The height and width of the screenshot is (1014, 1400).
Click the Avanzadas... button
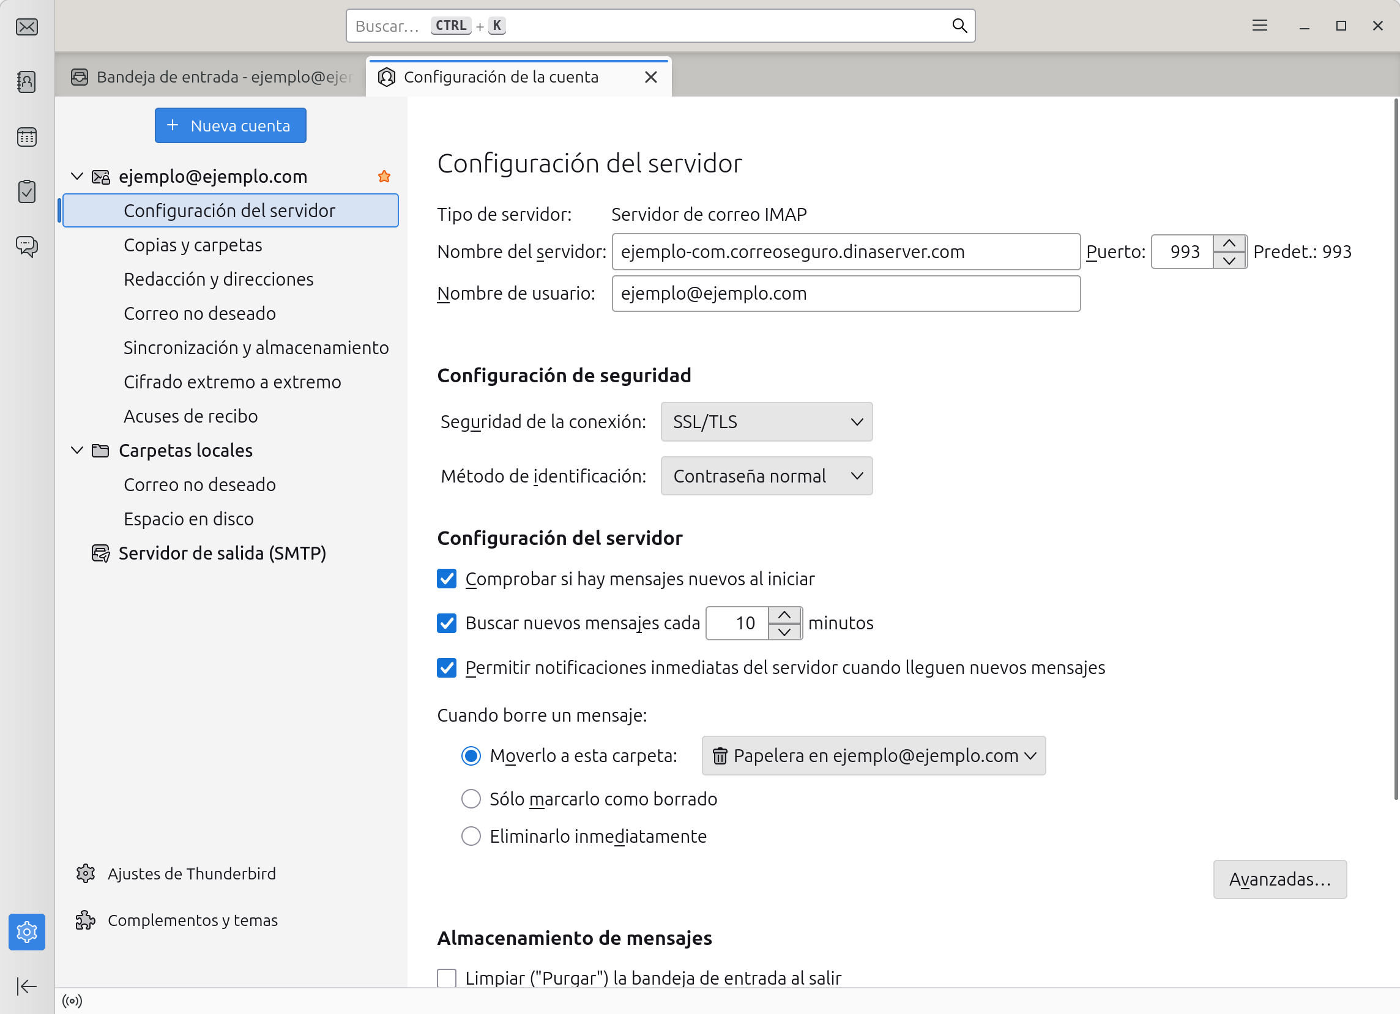[1279, 878]
